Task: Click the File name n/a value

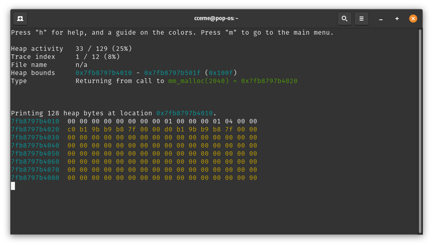Action: pyautogui.click(x=82, y=65)
